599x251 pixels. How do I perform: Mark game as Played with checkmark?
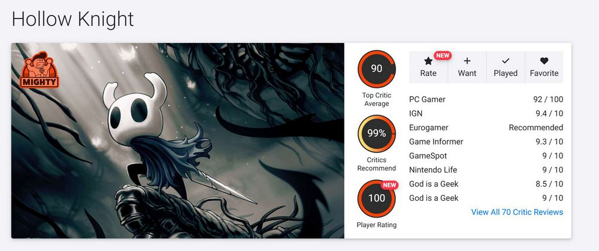click(x=506, y=61)
